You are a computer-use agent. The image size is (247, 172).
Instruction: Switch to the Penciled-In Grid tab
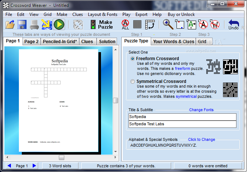[x=60, y=42]
